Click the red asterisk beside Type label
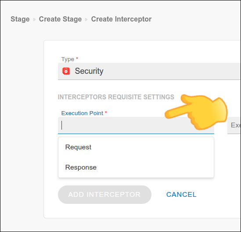 77,58
